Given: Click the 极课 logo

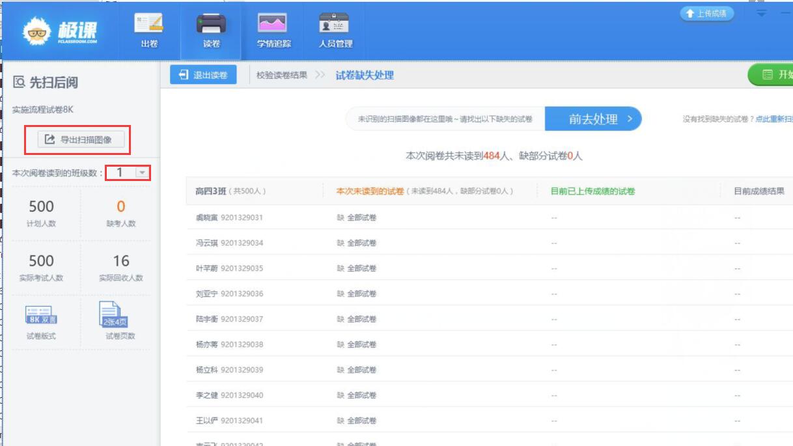Looking at the screenshot, I should 61,31.
